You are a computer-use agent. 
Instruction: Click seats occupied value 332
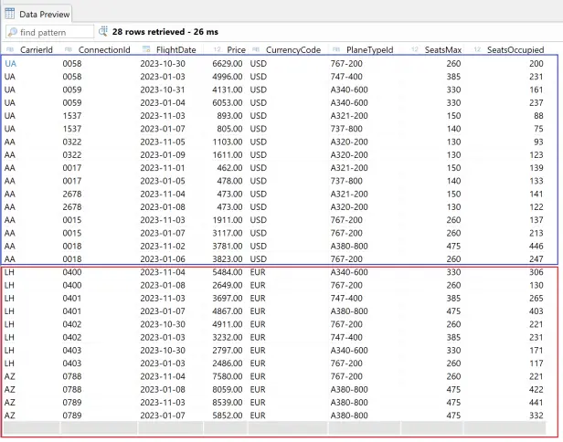536,416
